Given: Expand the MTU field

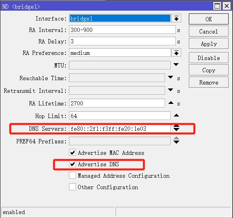Looking at the screenshot, I should pyautogui.click(x=176, y=65).
